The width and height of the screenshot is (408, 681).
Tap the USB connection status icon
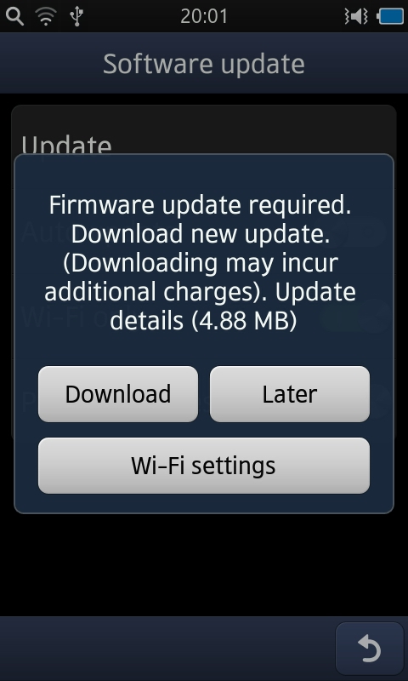[x=76, y=16]
